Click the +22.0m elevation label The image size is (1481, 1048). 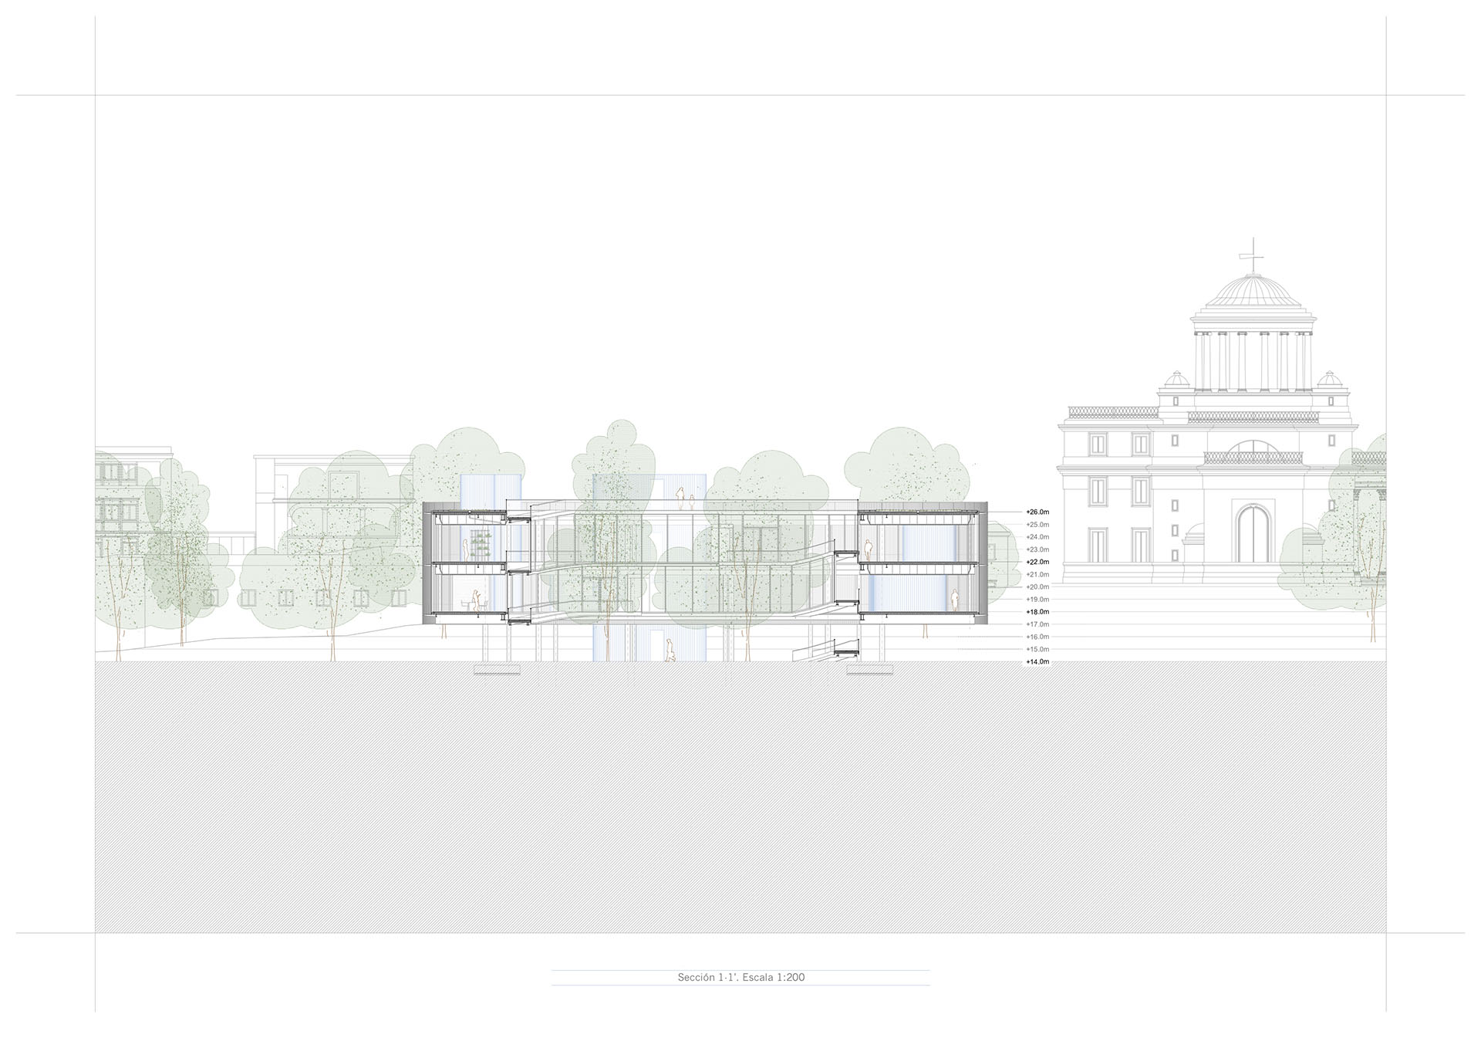1037,562
